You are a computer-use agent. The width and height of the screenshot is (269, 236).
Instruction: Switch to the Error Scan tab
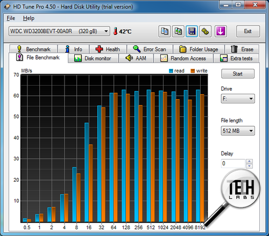(x=150, y=49)
